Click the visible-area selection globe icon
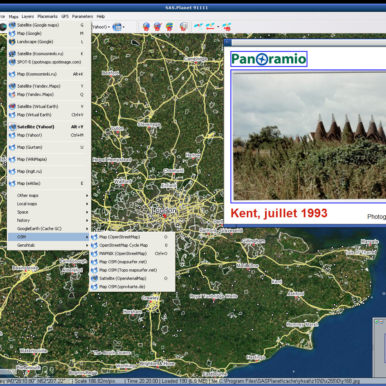The image size is (386, 386). (x=169, y=27)
